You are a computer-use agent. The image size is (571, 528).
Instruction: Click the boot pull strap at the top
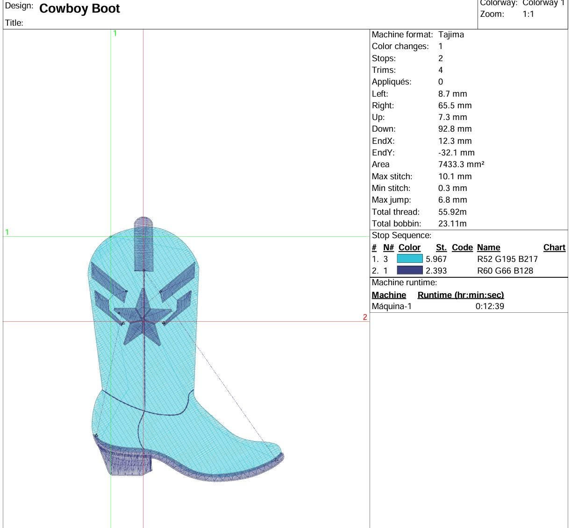(x=144, y=244)
